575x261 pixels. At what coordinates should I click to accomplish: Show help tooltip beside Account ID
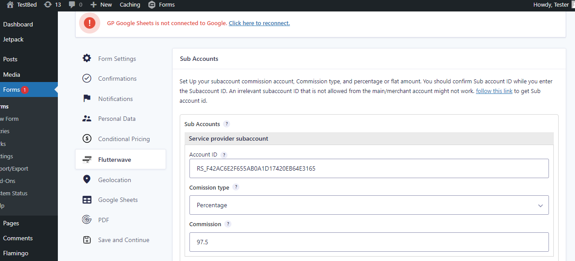(224, 155)
